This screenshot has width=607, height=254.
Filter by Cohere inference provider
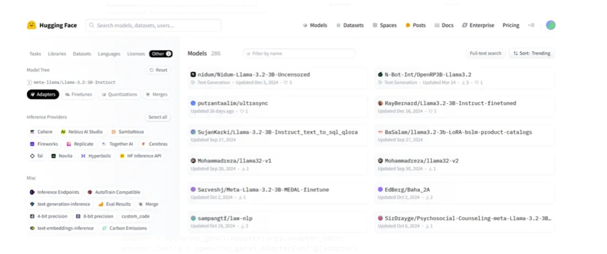coord(41,132)
